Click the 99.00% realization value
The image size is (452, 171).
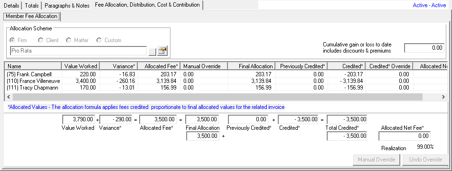click(x=425, y=147)
